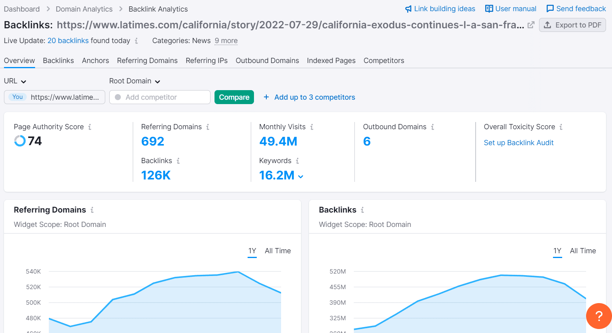Select All Time in Referring Domains chart
612x333 pixels.
278,251
